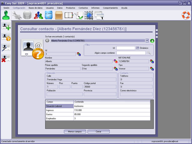The image size is (192, 144).
Task: Open the blue file drawer data icon
Action: (x=49, y=15)
